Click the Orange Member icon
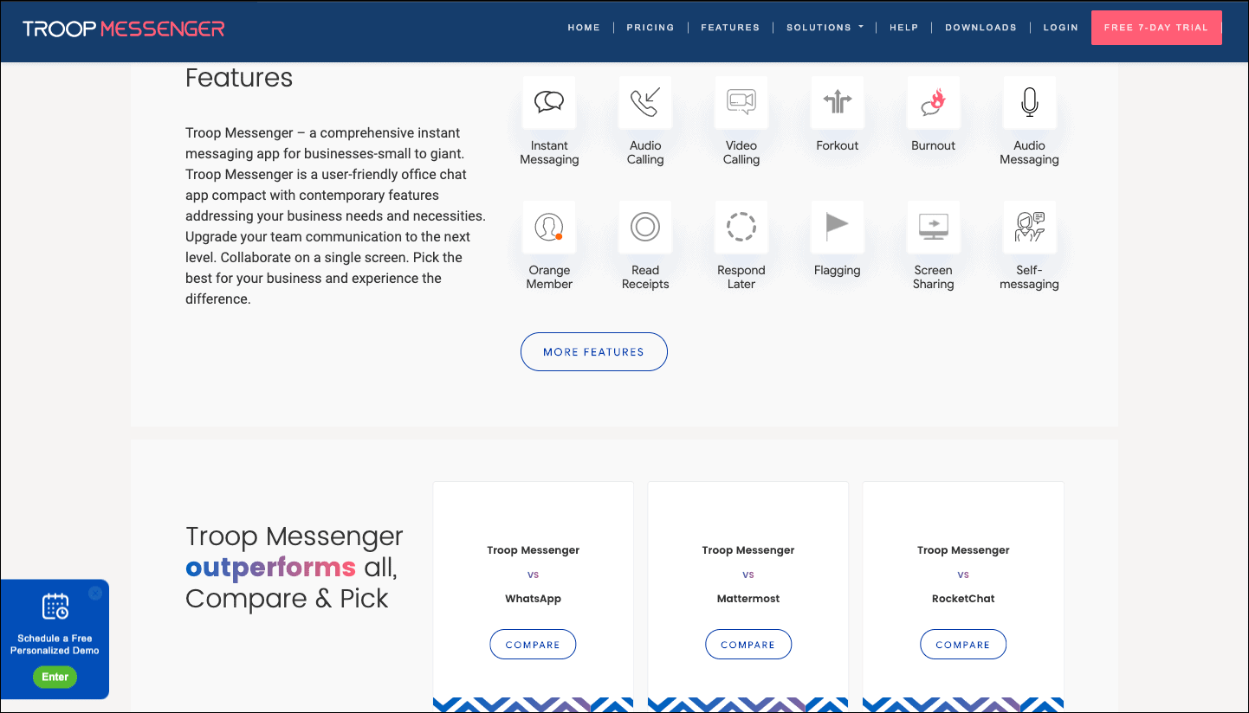Image resolution: width=1249 pixels, height=713 pixels. coord(548,226)
